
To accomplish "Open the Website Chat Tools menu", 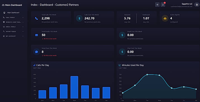I will click(13, 22).
